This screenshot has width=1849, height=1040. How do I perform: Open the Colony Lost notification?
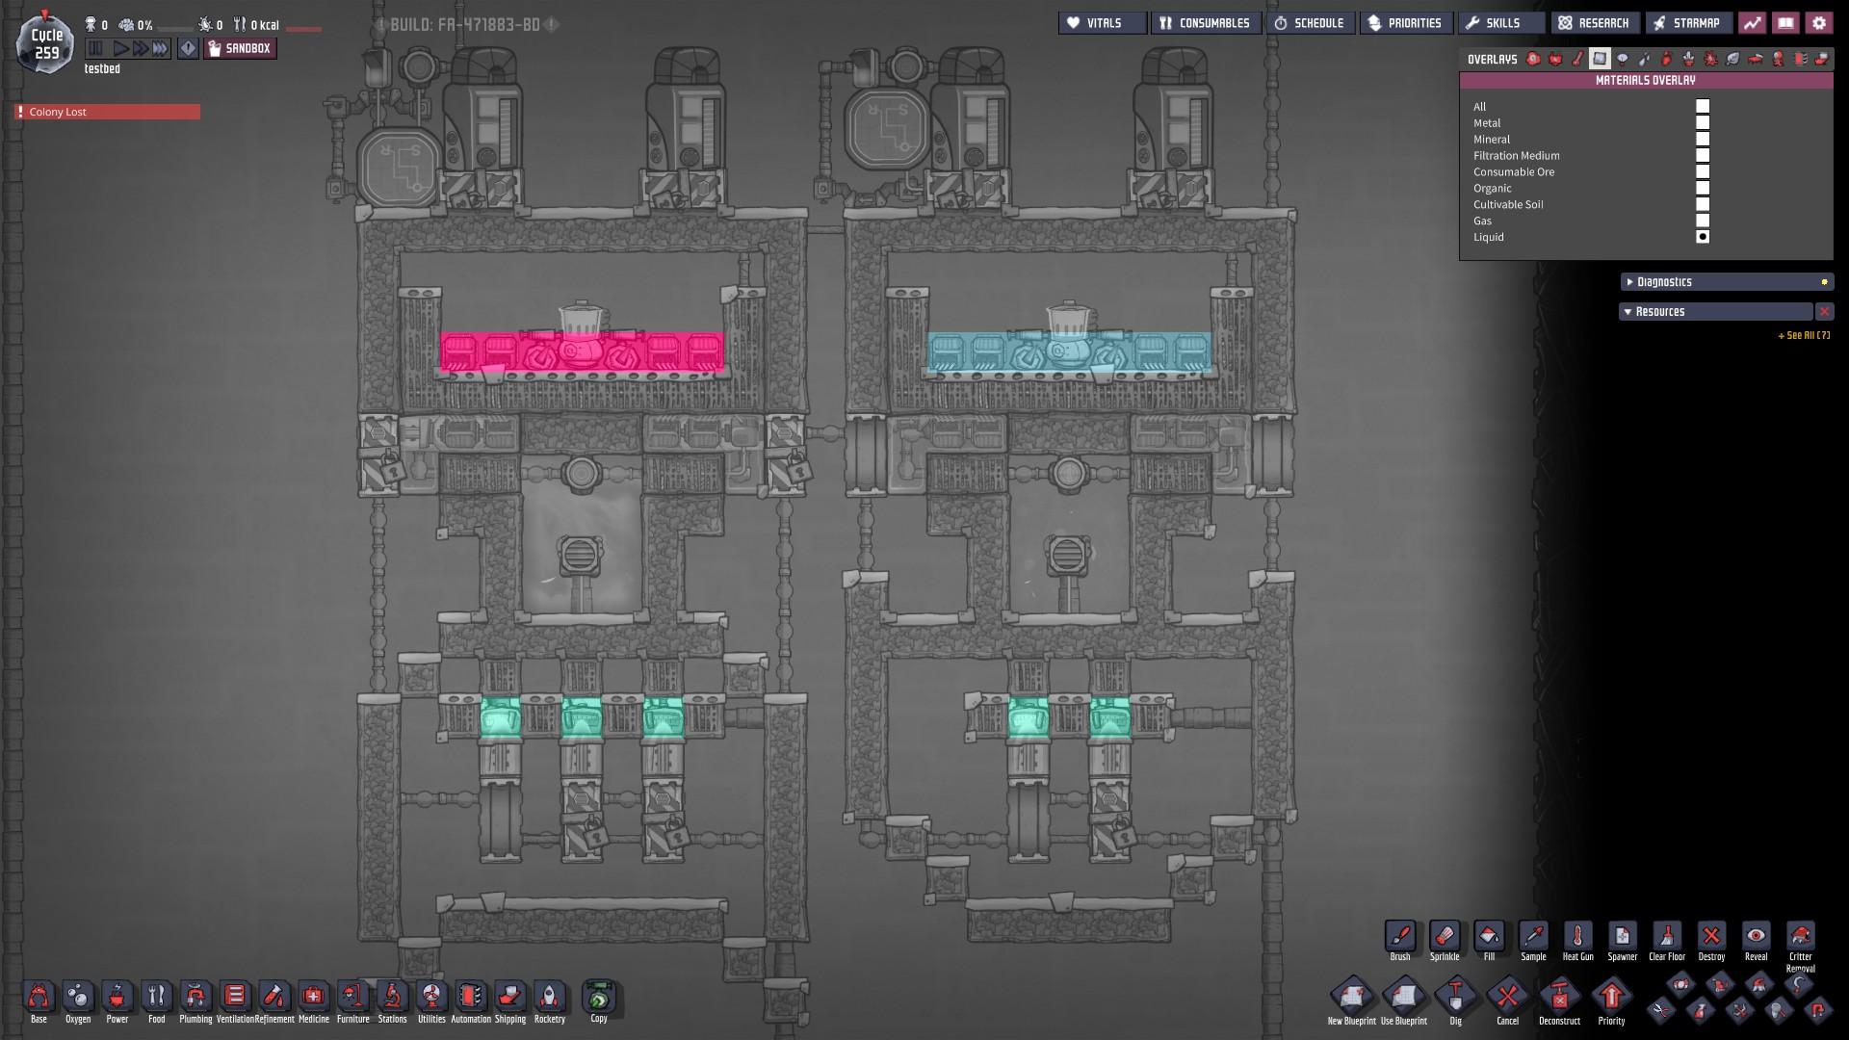pos(106,112)
